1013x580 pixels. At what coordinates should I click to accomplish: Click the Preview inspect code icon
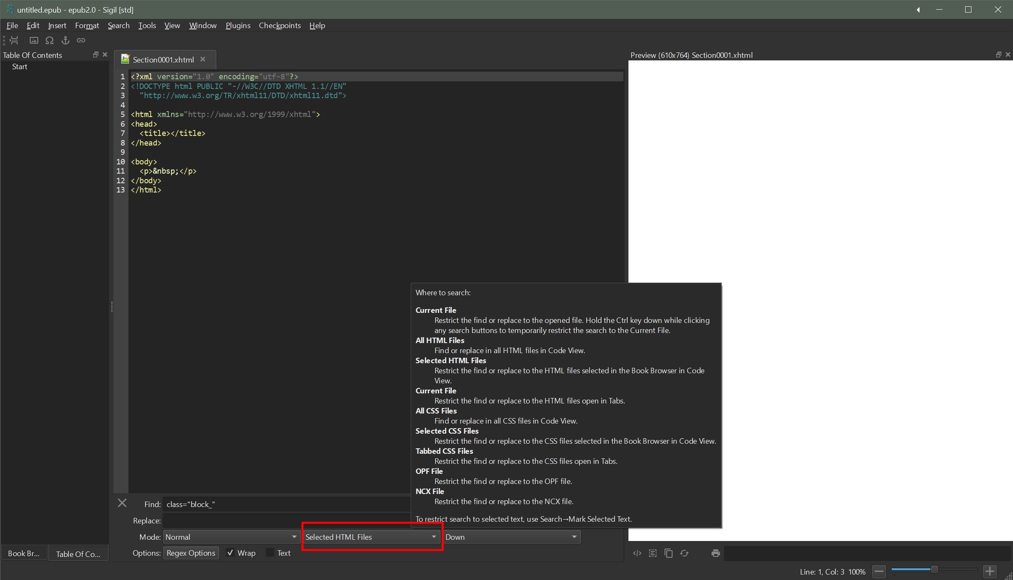pos(637,553)
